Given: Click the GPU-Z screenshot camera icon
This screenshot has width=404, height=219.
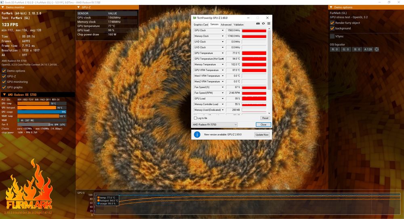Looking at the screenshot, I should (x=258, y=23).
